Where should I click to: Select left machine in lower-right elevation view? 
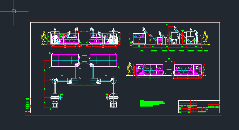[x=149, y=70]
